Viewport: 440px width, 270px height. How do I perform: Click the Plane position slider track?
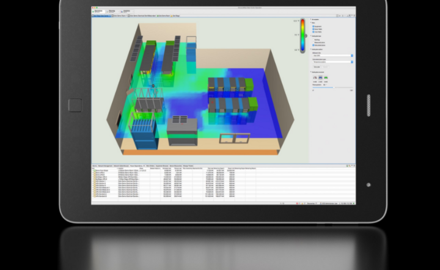[x=333, y=87]
